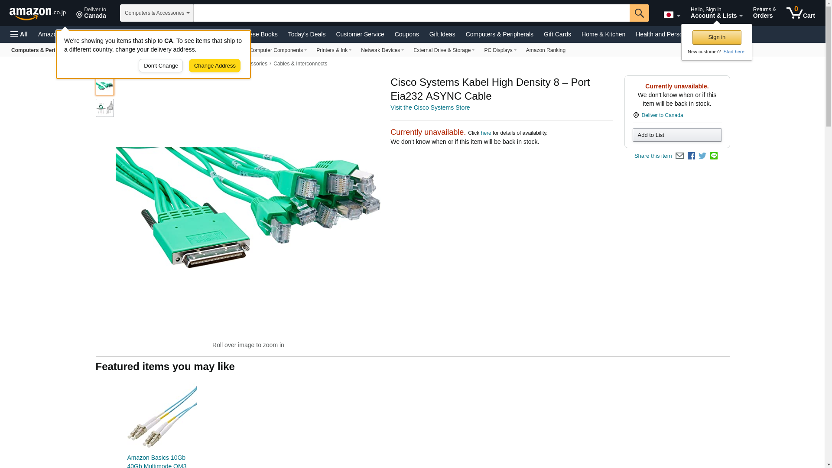The height and width of the screenshot is (468, 832).
Task: Visit the Cisco Systems Store link
Action: coord(430,107)
